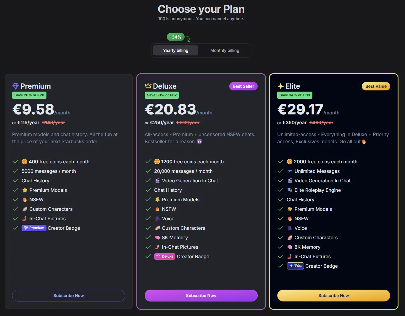Click the Premium diamond icon
Screen dimensions: 405x316
coord(16,86)
